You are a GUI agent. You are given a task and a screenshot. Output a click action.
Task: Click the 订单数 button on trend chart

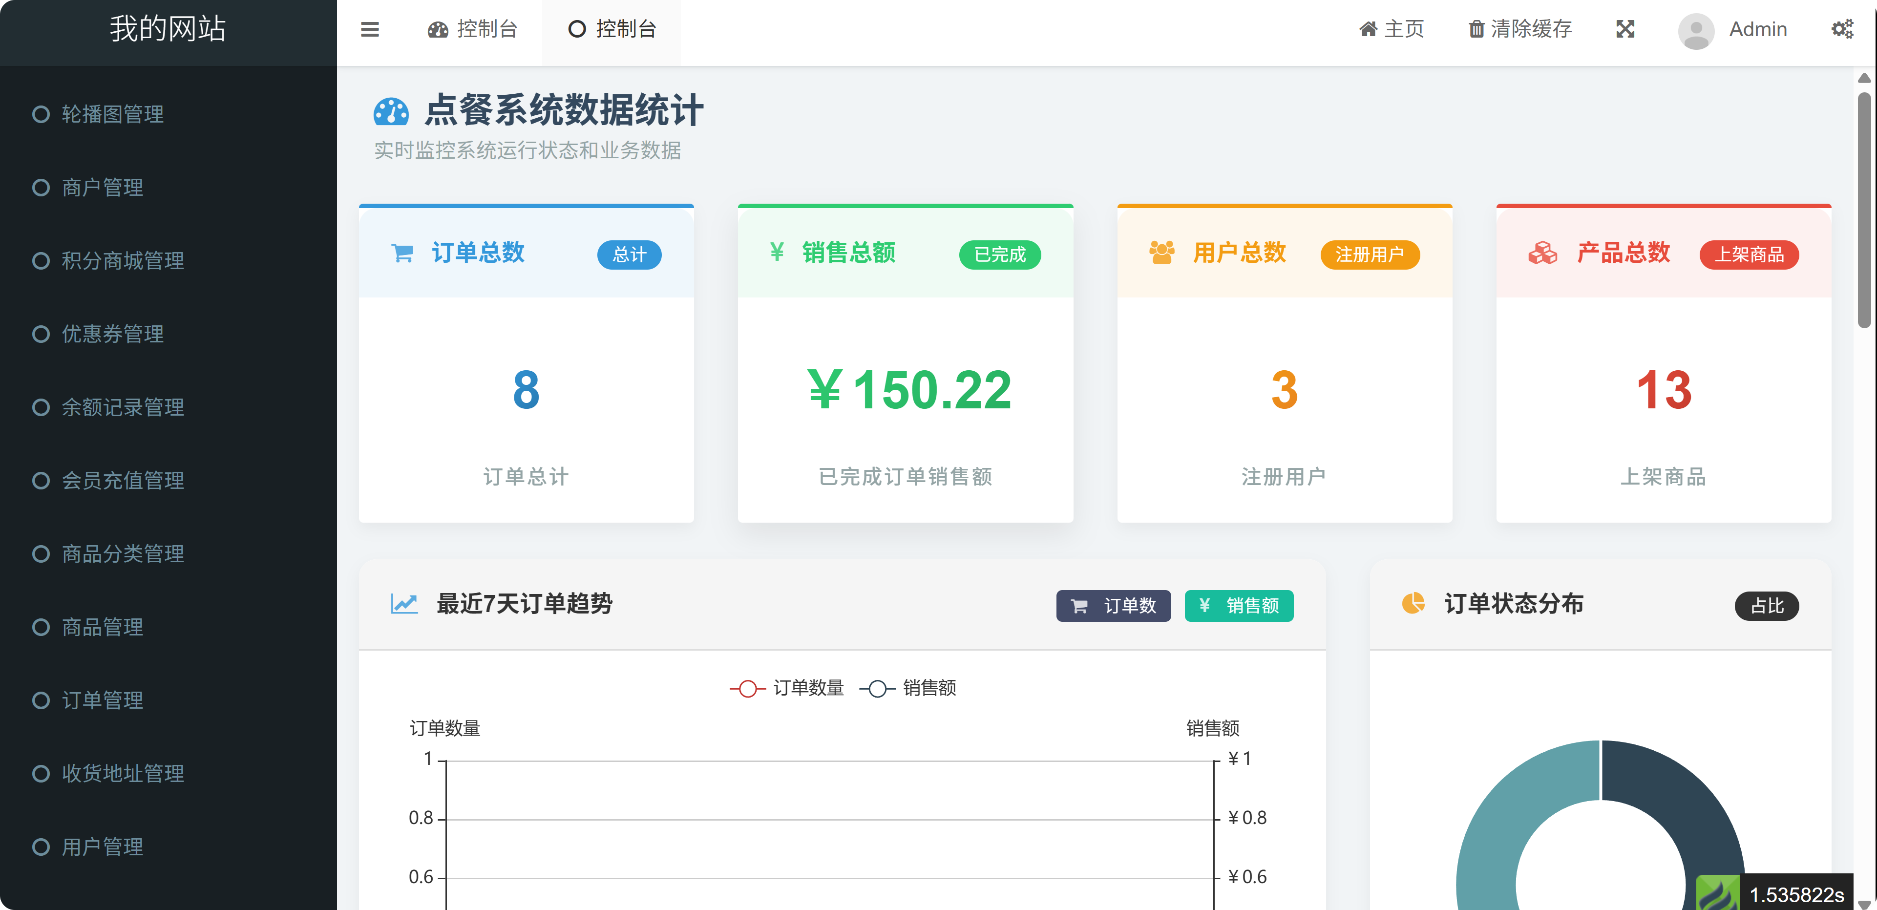pos(1113,606)
